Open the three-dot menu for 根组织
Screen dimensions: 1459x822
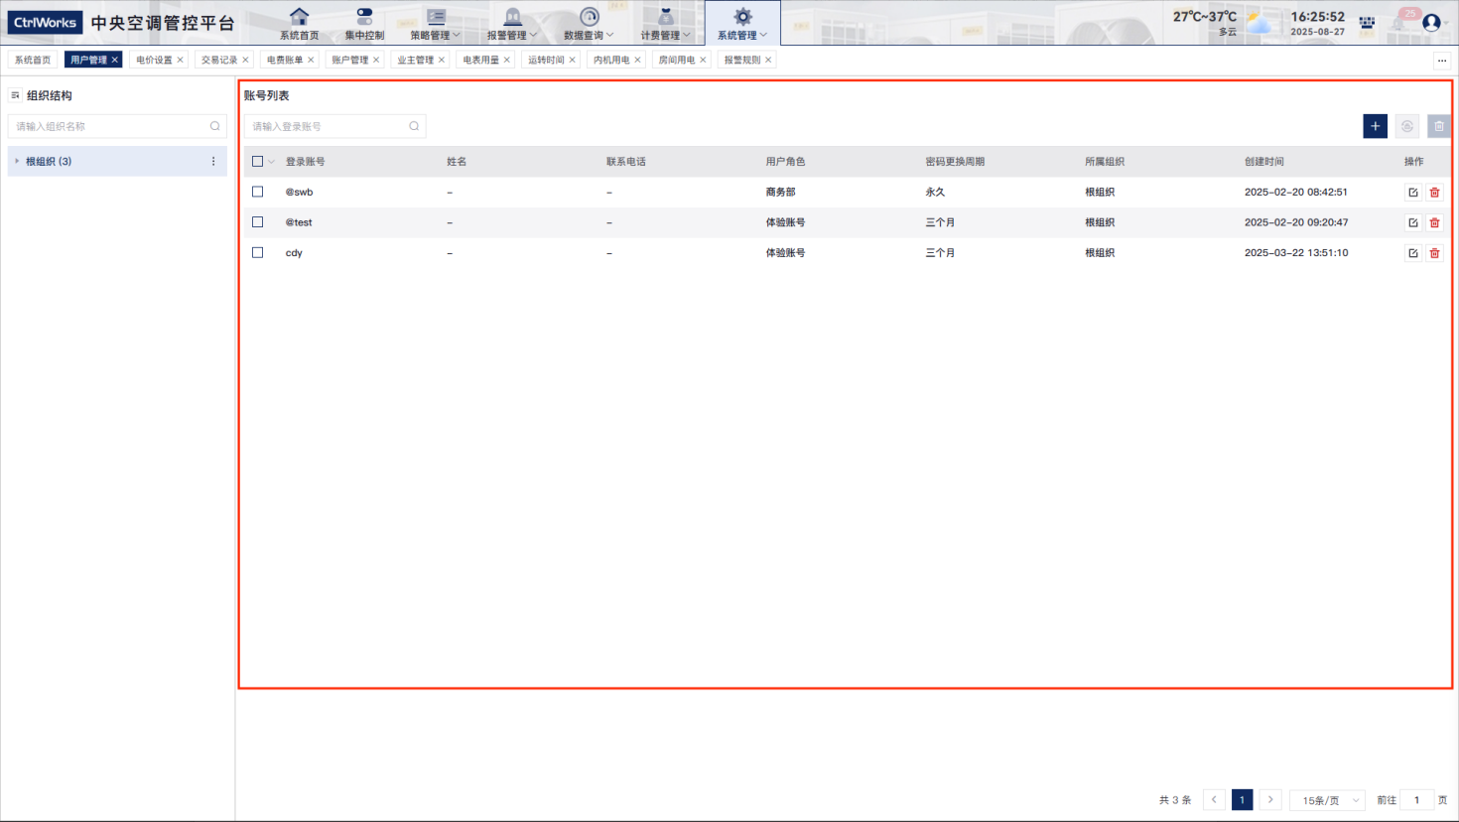tap(213, 161)
